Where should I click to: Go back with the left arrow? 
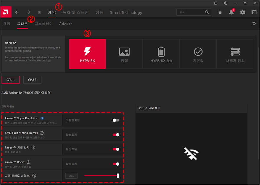tap(17, 12)
